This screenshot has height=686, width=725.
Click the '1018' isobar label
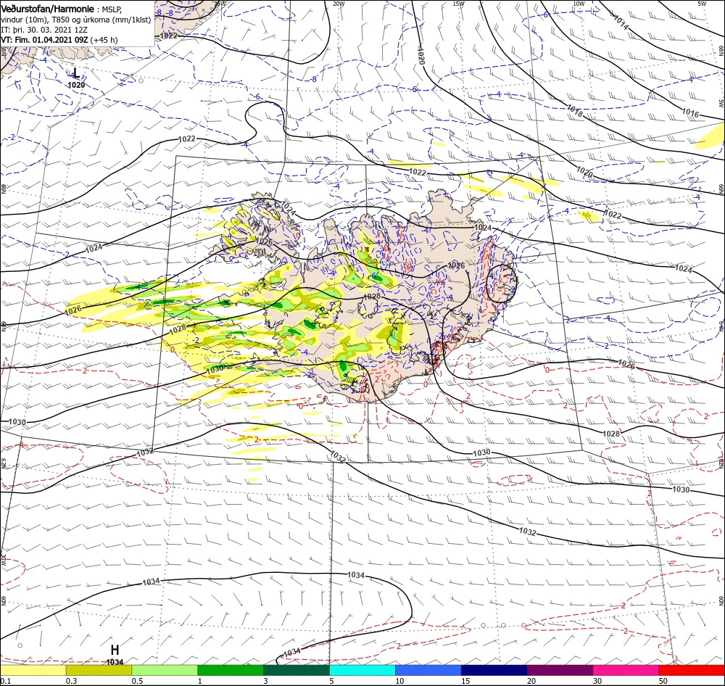coord(575,110)
